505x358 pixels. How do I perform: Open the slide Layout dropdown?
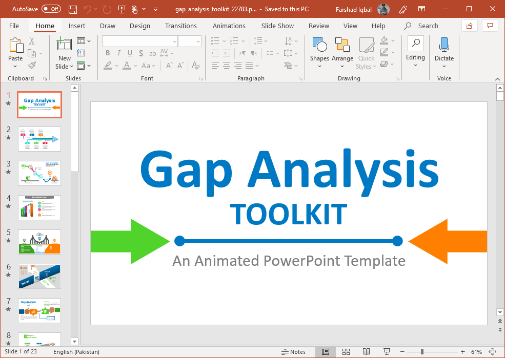(84, 41)
